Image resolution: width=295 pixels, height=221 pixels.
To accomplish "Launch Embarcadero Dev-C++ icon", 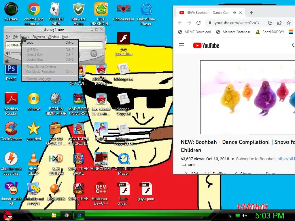I will pyautogui.click(x=101, y=188).
